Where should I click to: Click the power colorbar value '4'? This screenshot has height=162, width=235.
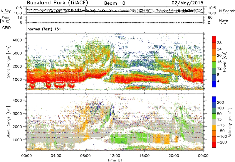click(x=218, y=81)
